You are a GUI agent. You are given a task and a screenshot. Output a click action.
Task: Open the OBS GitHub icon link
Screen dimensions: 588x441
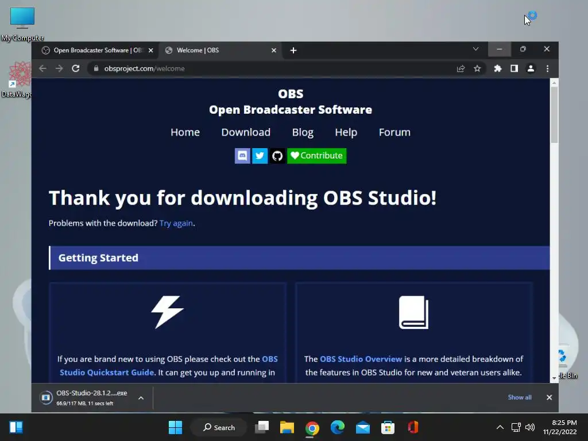click(x=277, y=156)
